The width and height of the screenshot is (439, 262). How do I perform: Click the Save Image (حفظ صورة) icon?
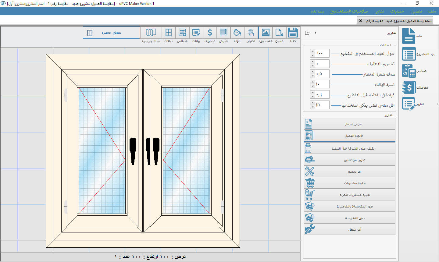point(266,33)
